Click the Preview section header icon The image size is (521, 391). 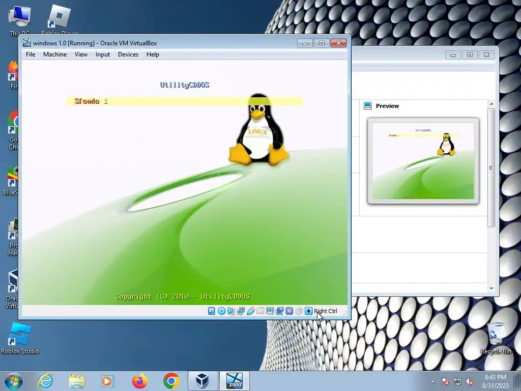tap(367, 106)
